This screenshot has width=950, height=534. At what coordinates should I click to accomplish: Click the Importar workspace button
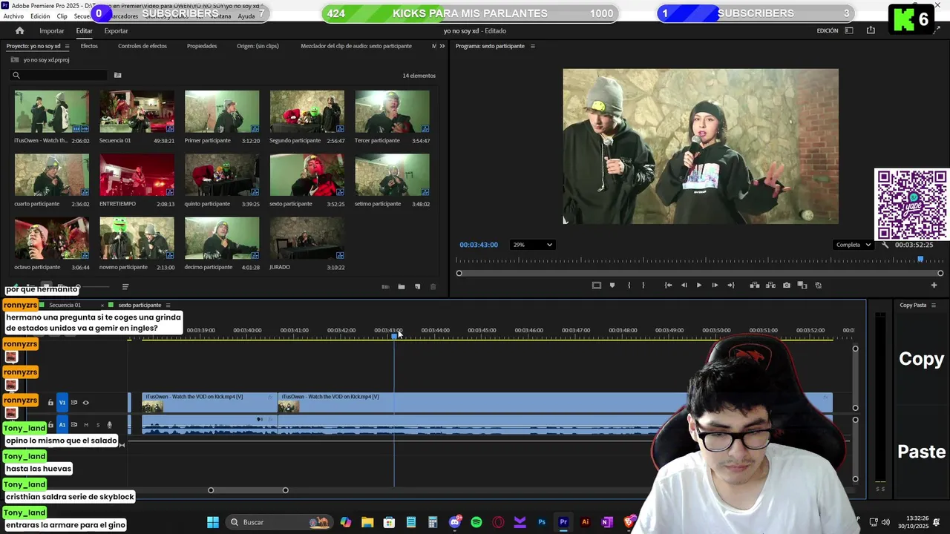tap(52, 30)
